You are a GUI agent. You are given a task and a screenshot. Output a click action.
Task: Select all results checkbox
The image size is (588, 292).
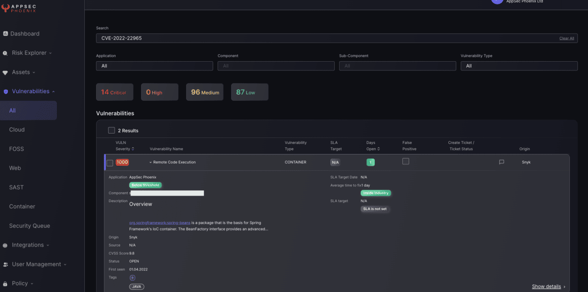111,131
